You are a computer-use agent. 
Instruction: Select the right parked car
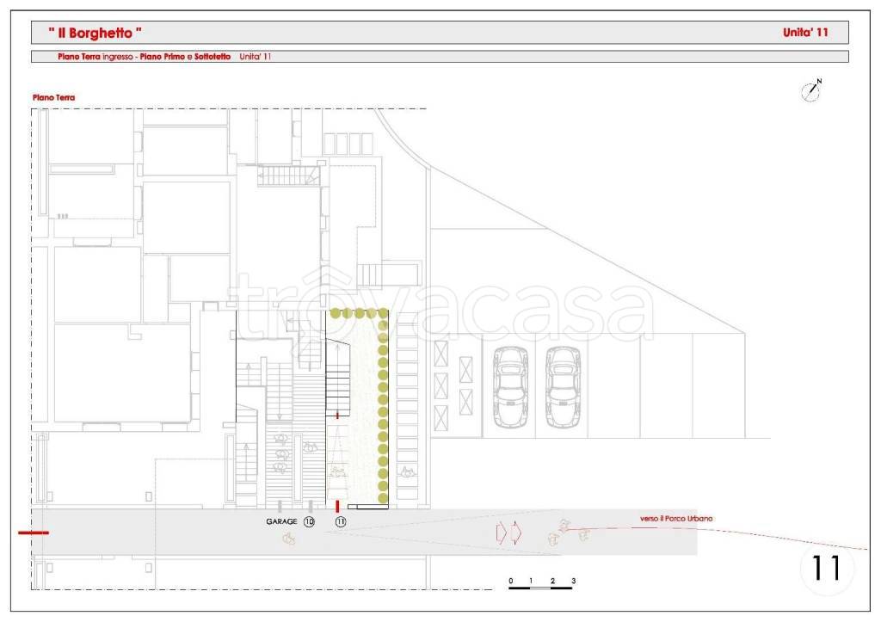tap(564, 387)
